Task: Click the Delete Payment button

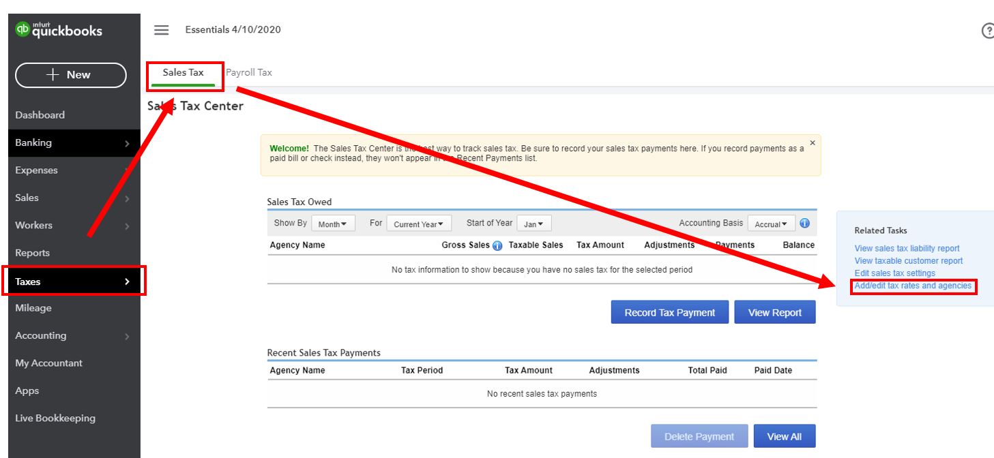Action: click(x=699, y=436)
